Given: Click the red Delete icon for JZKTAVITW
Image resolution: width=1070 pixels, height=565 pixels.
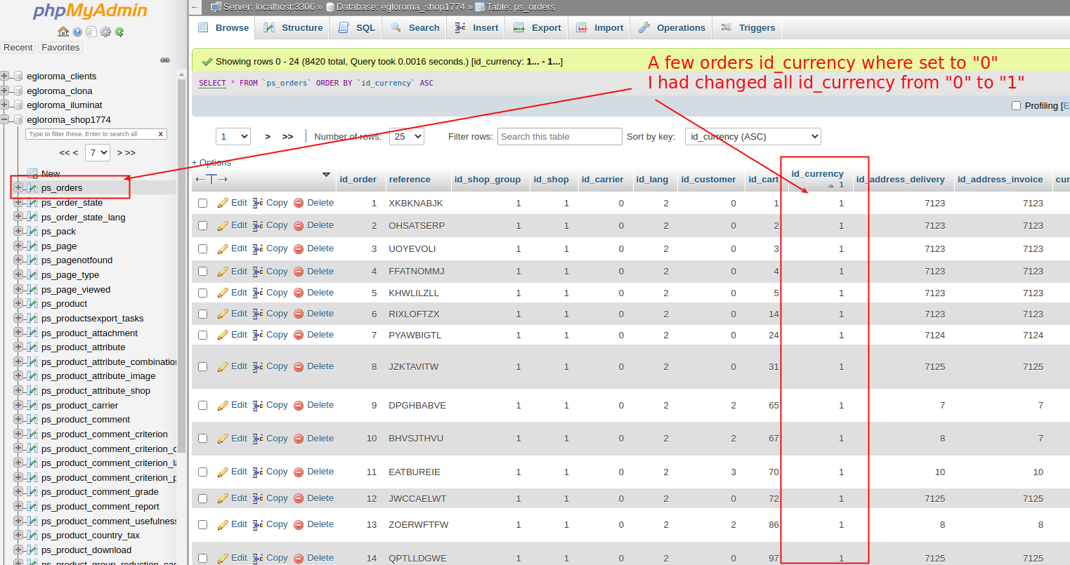Looking at the screenshot, I should coord(299,366).
